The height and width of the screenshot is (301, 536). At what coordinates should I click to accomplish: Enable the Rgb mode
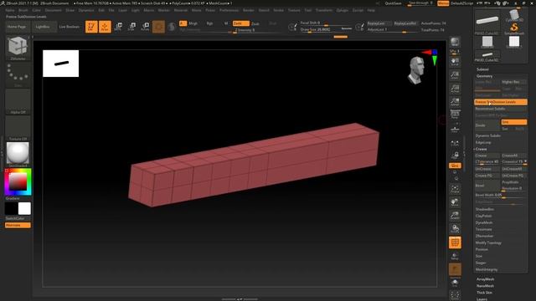pos(209,23)
